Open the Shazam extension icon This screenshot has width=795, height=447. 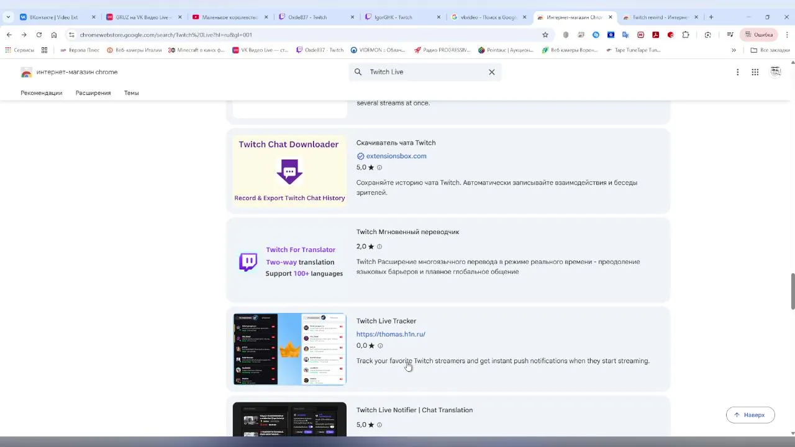click(596, 35)
